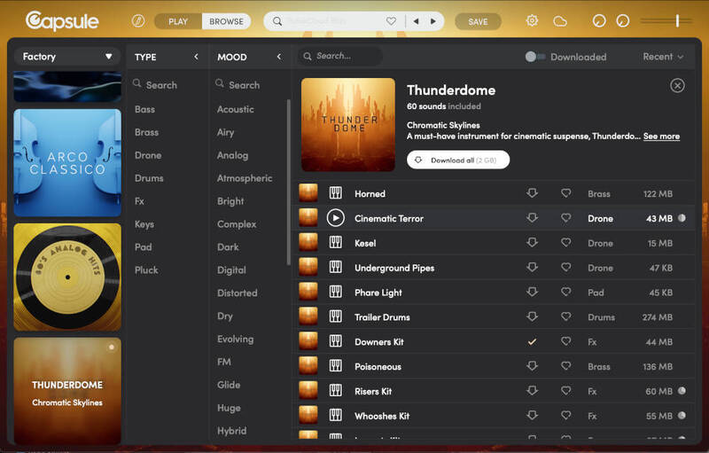This screenshot has height=453, width=709.
Task: Click keyboard icon next to Phare Light
Action: 336,292
